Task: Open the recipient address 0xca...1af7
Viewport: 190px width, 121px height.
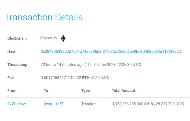Action: (x=53, y=104)
